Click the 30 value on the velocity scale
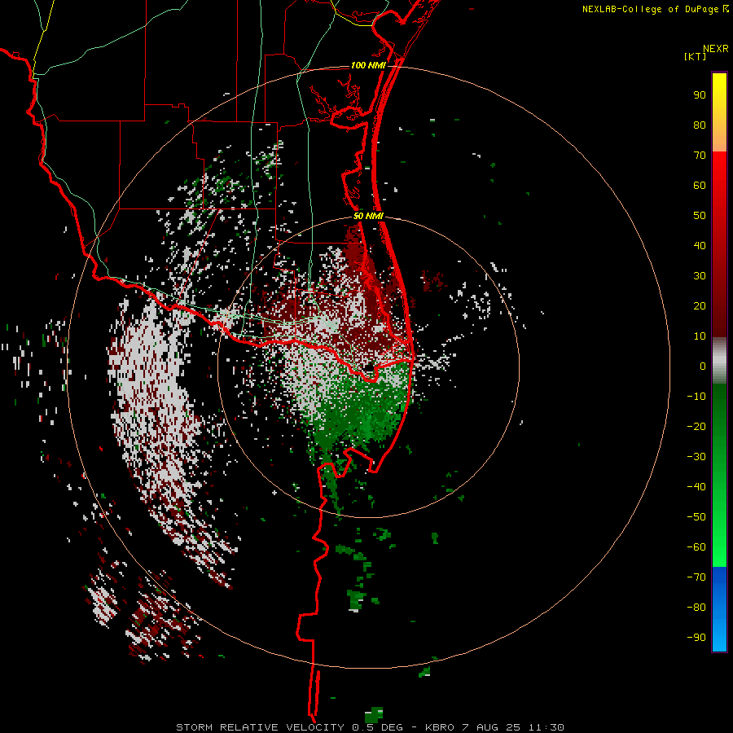This screenshot has height=733, width=733. pyautogui.click(x=700, y=276)
